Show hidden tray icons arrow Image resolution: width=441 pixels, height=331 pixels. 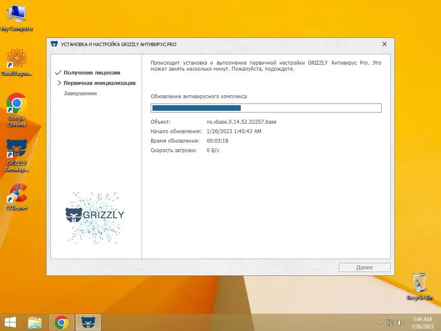coord(380,323)
